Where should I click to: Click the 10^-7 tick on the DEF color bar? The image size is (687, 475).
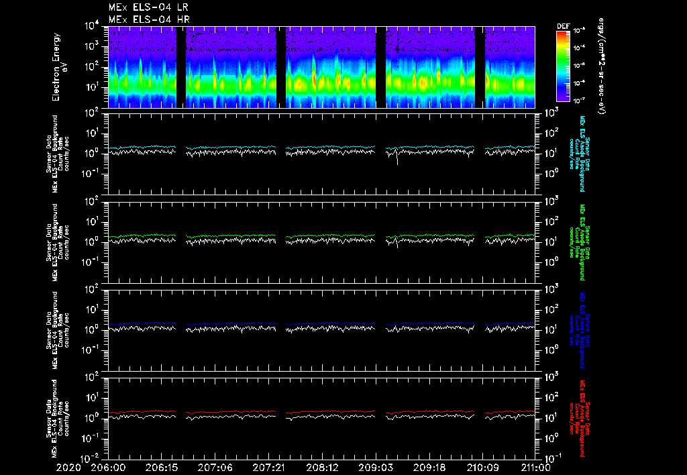click(x=580, y=101)
